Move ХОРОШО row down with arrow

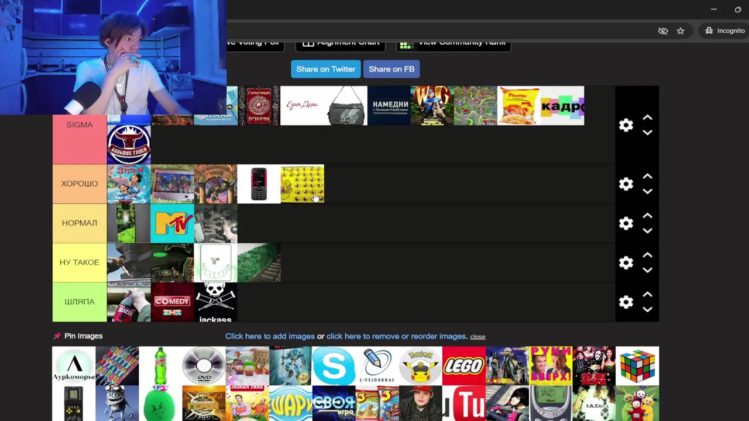coord(647,192)
